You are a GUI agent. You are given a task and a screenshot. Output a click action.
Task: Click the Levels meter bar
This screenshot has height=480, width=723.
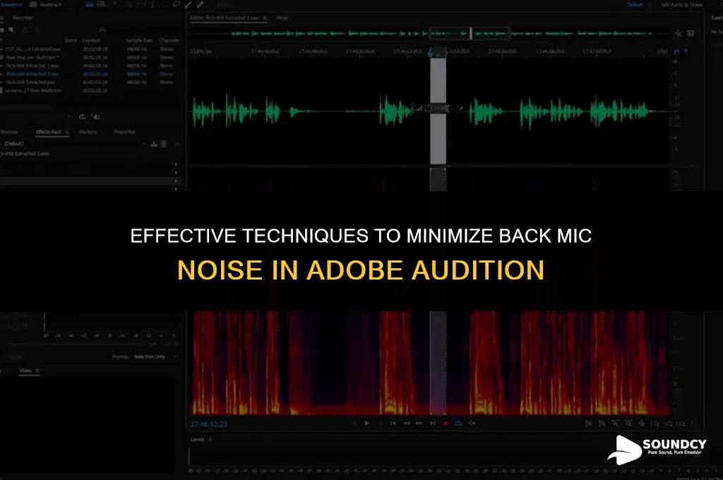(x=454, y=457)
